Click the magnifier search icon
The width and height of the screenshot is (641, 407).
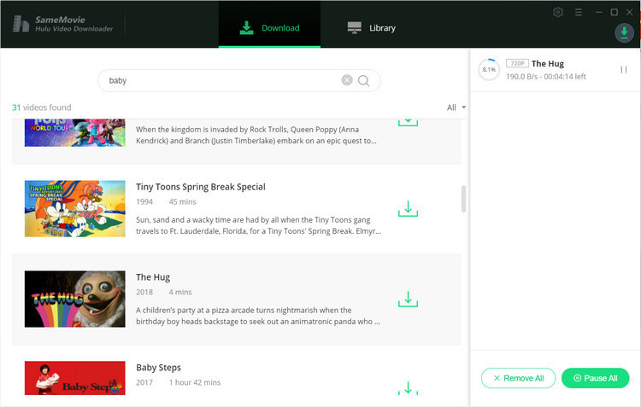point(363,80)
